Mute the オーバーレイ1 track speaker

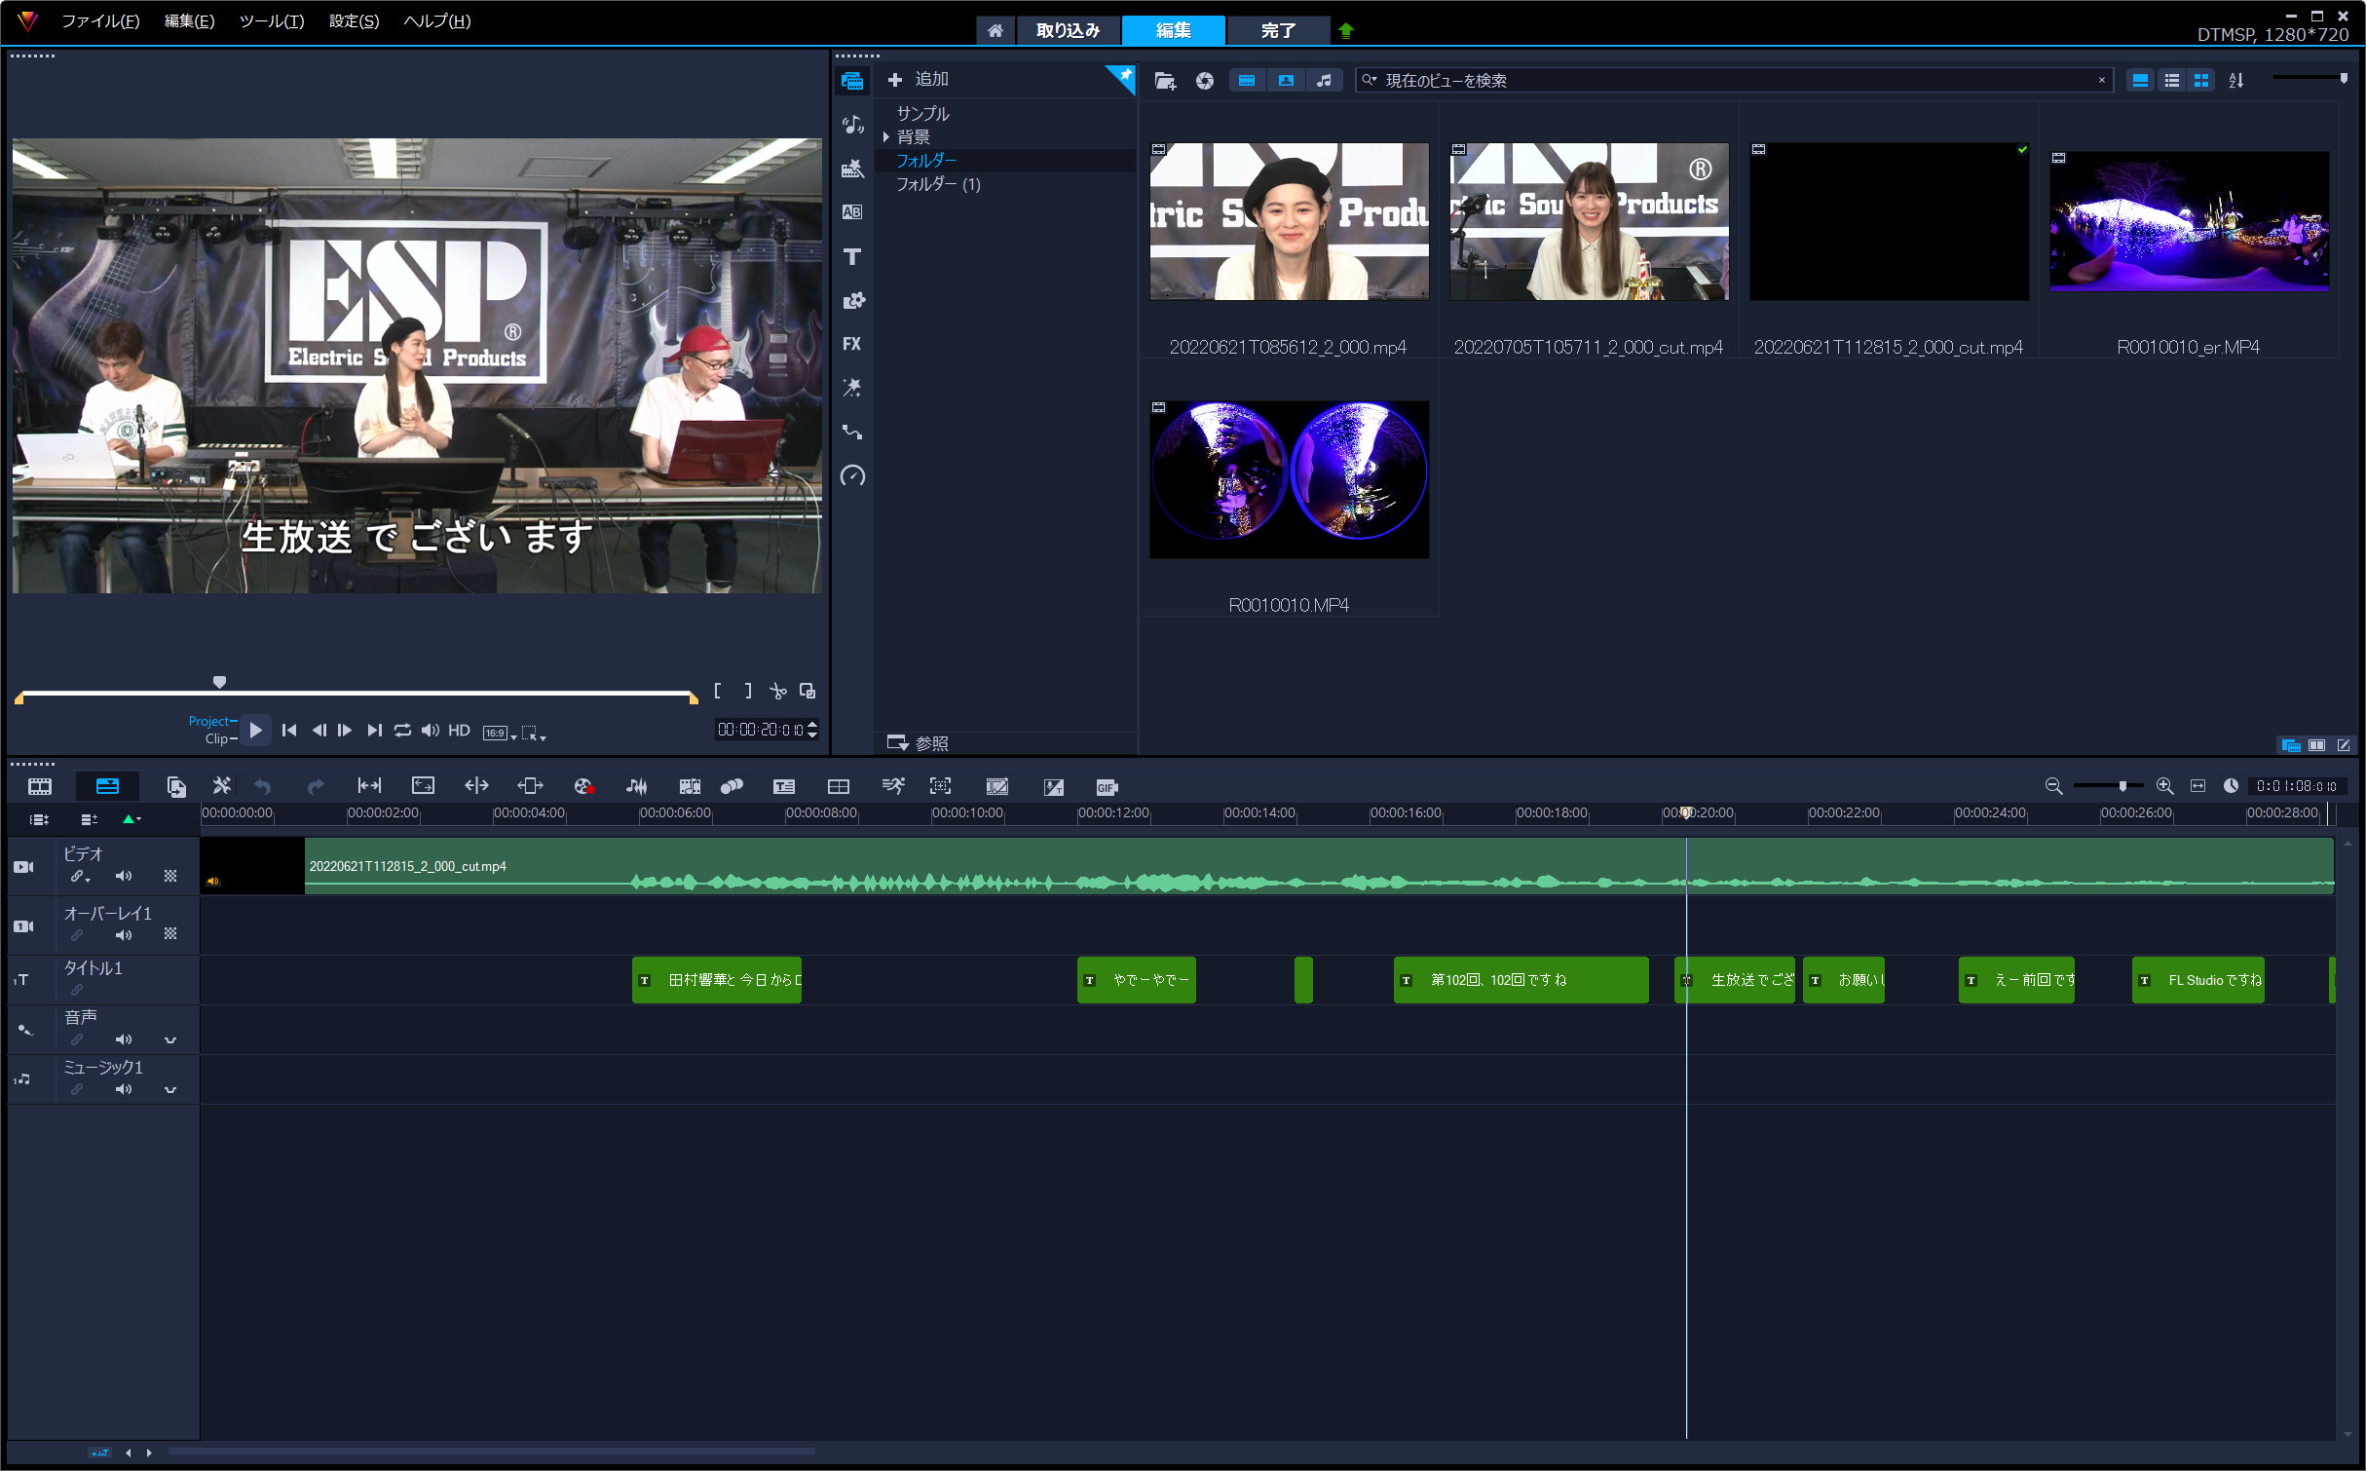(x=124, y=935)
